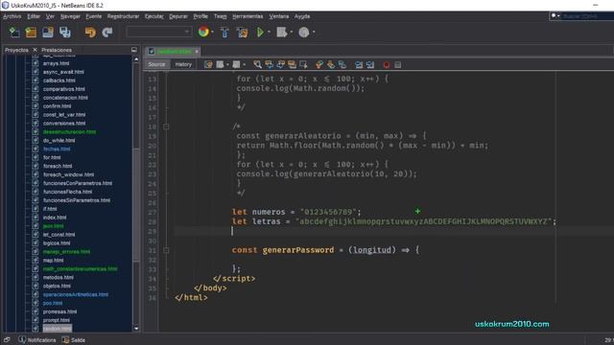Close the open editor file tab
Screen dimensions: 614x345
tap(197, 51)
